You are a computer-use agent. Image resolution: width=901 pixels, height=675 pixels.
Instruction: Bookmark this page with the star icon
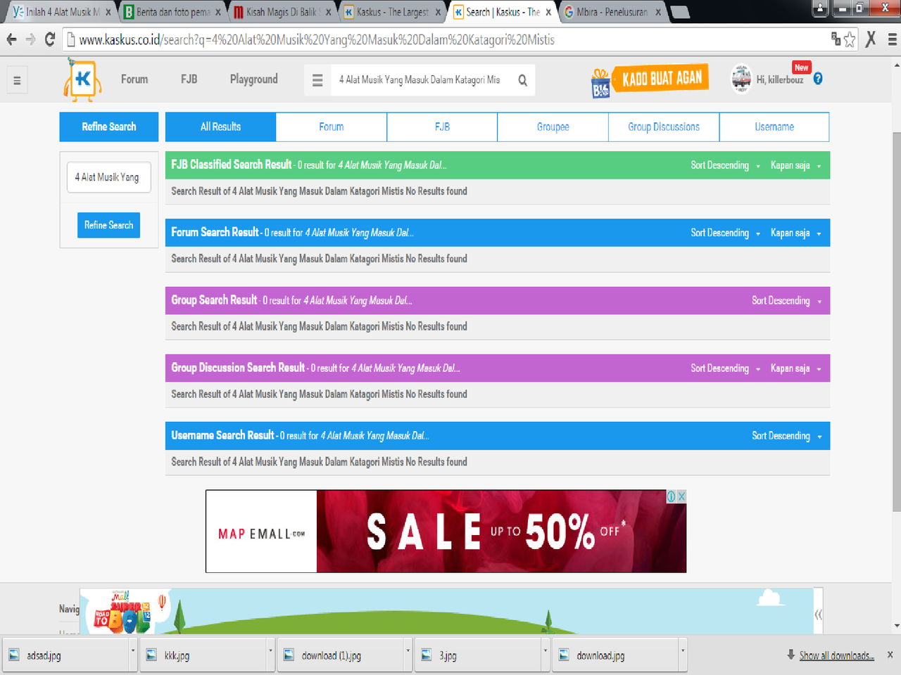(x=850, y=39)
